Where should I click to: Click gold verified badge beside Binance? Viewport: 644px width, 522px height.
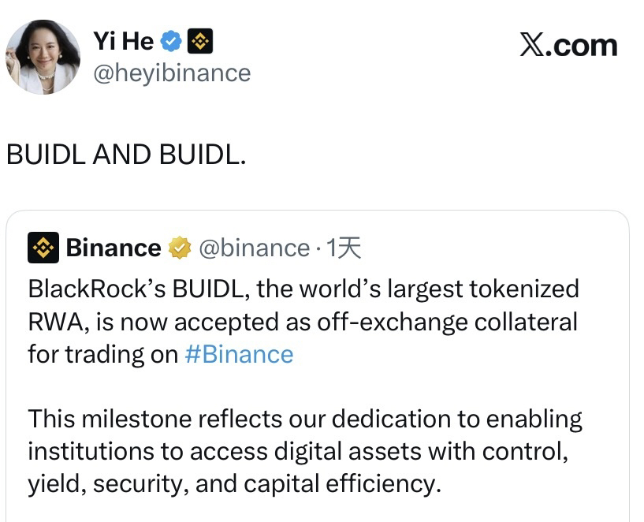click(181, 248)
